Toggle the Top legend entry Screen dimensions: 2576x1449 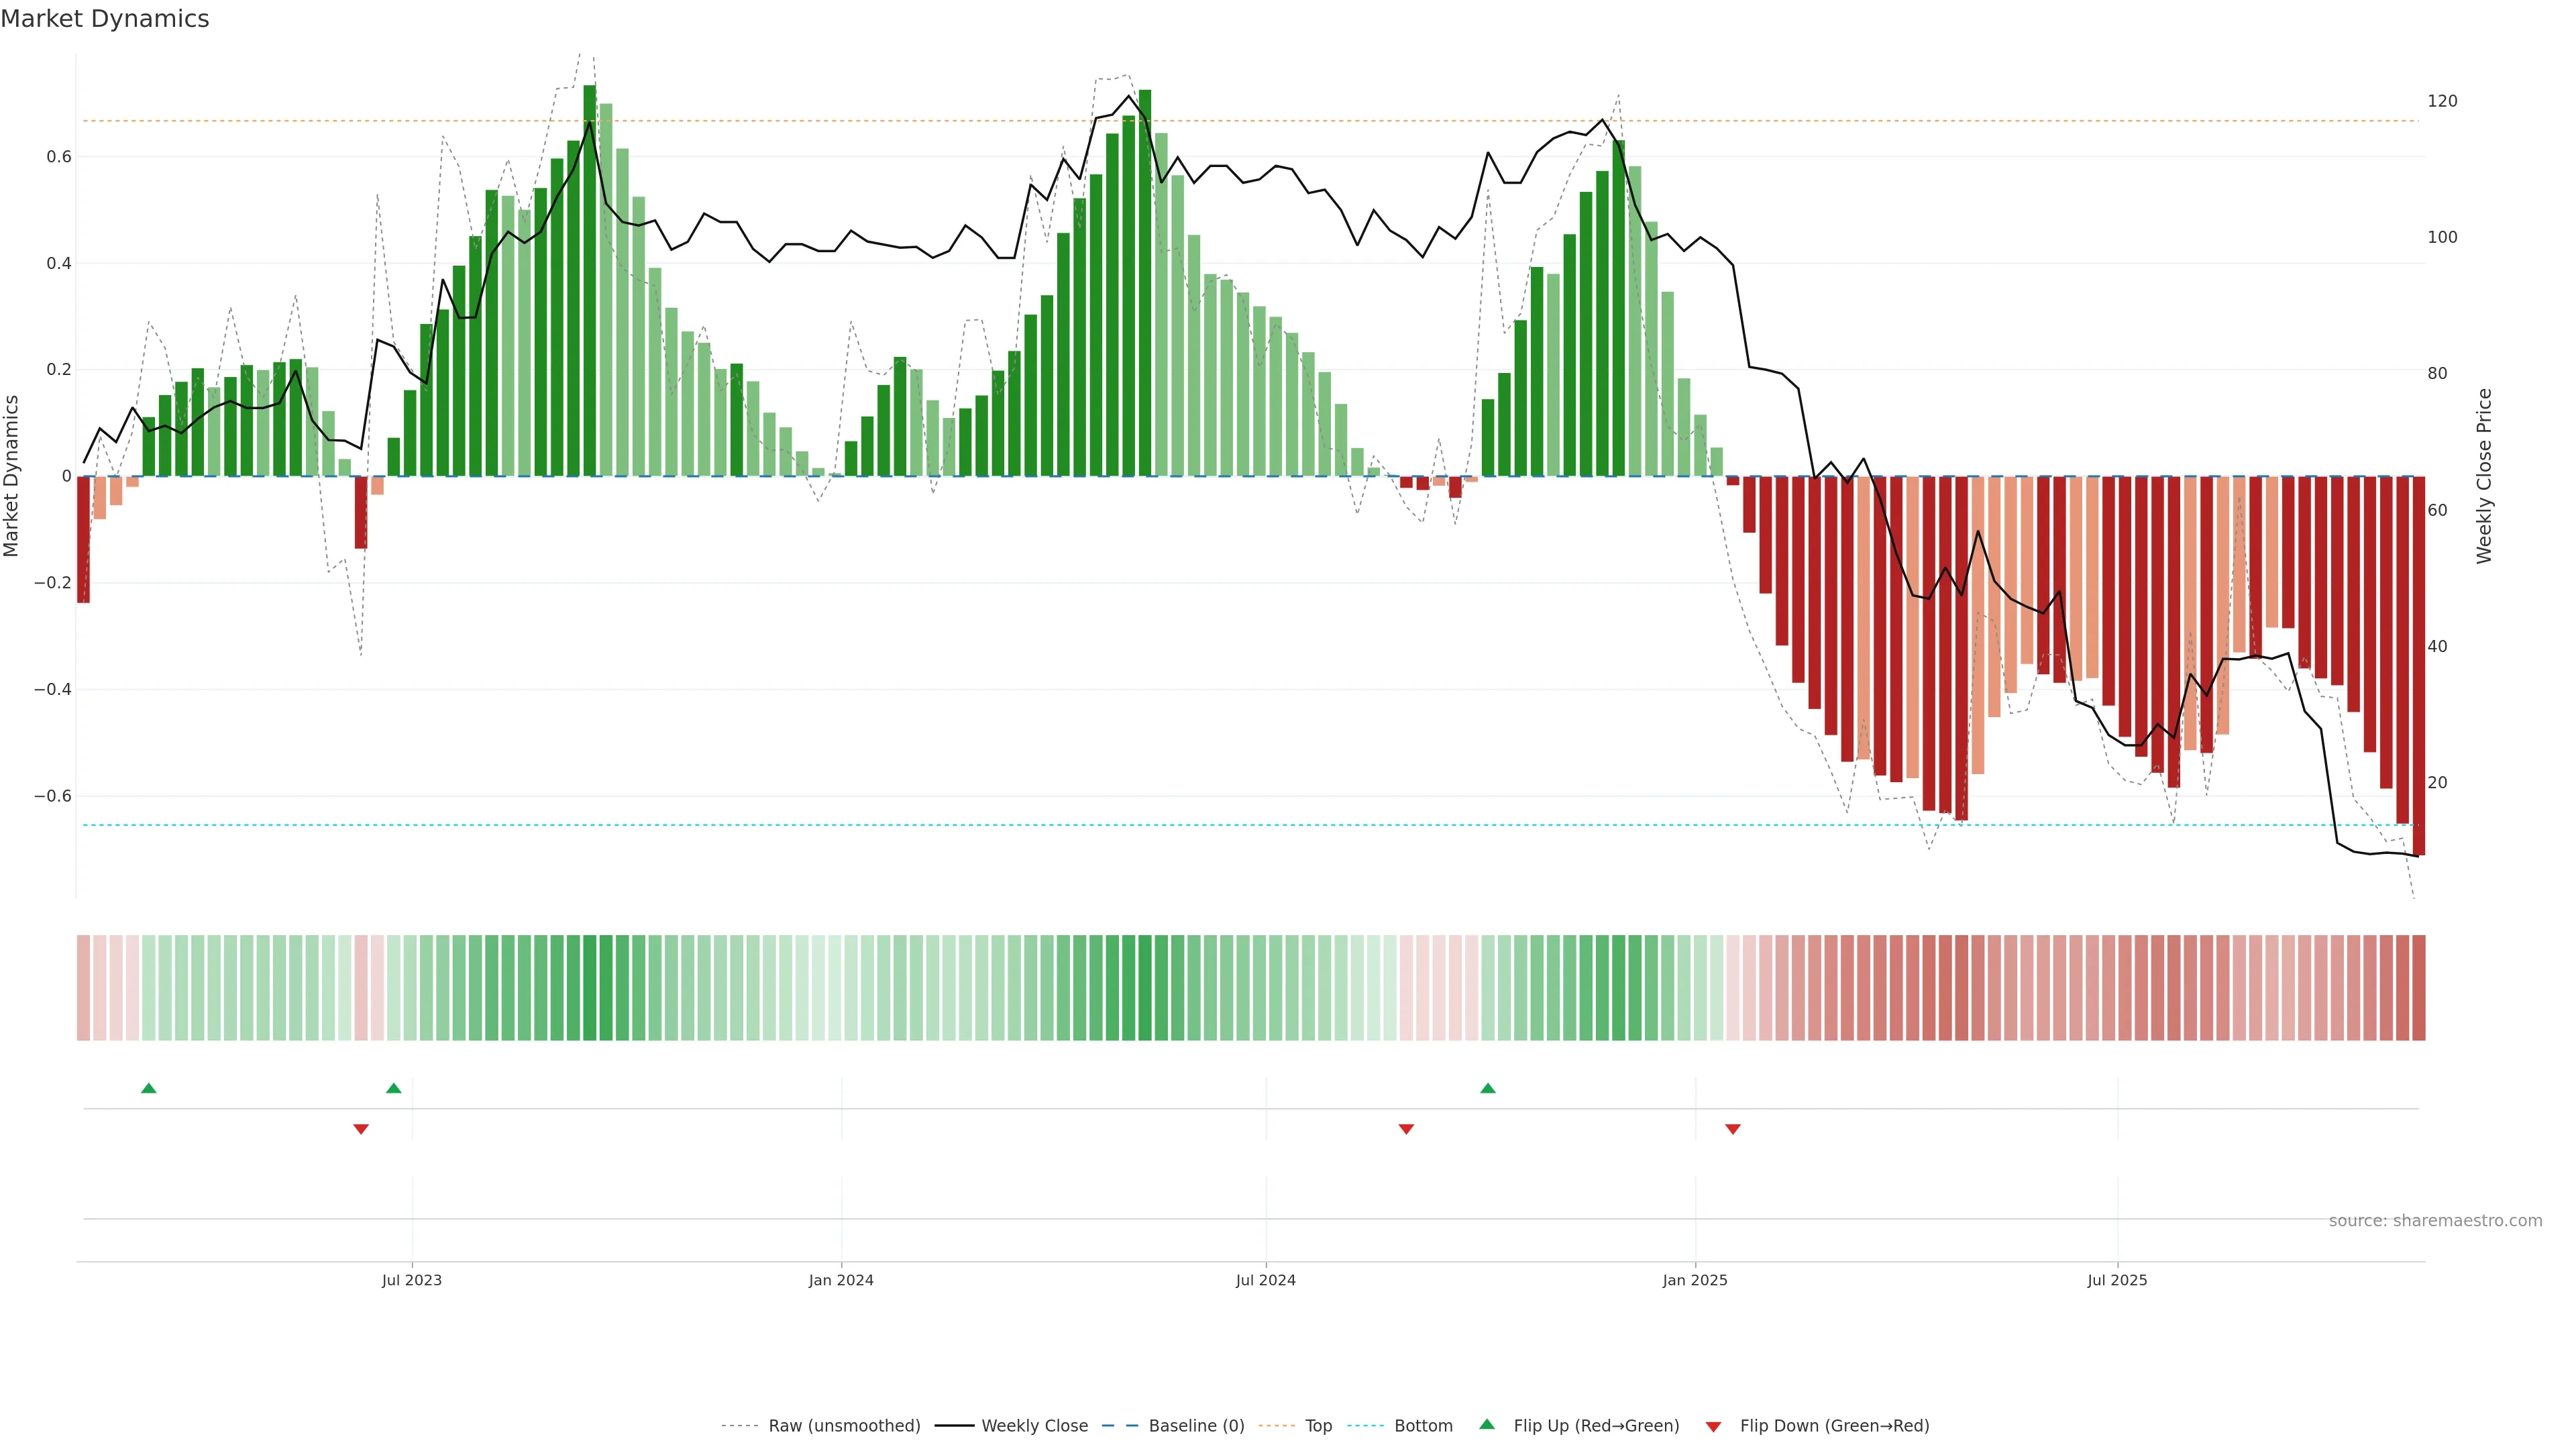point(1318,1426)
